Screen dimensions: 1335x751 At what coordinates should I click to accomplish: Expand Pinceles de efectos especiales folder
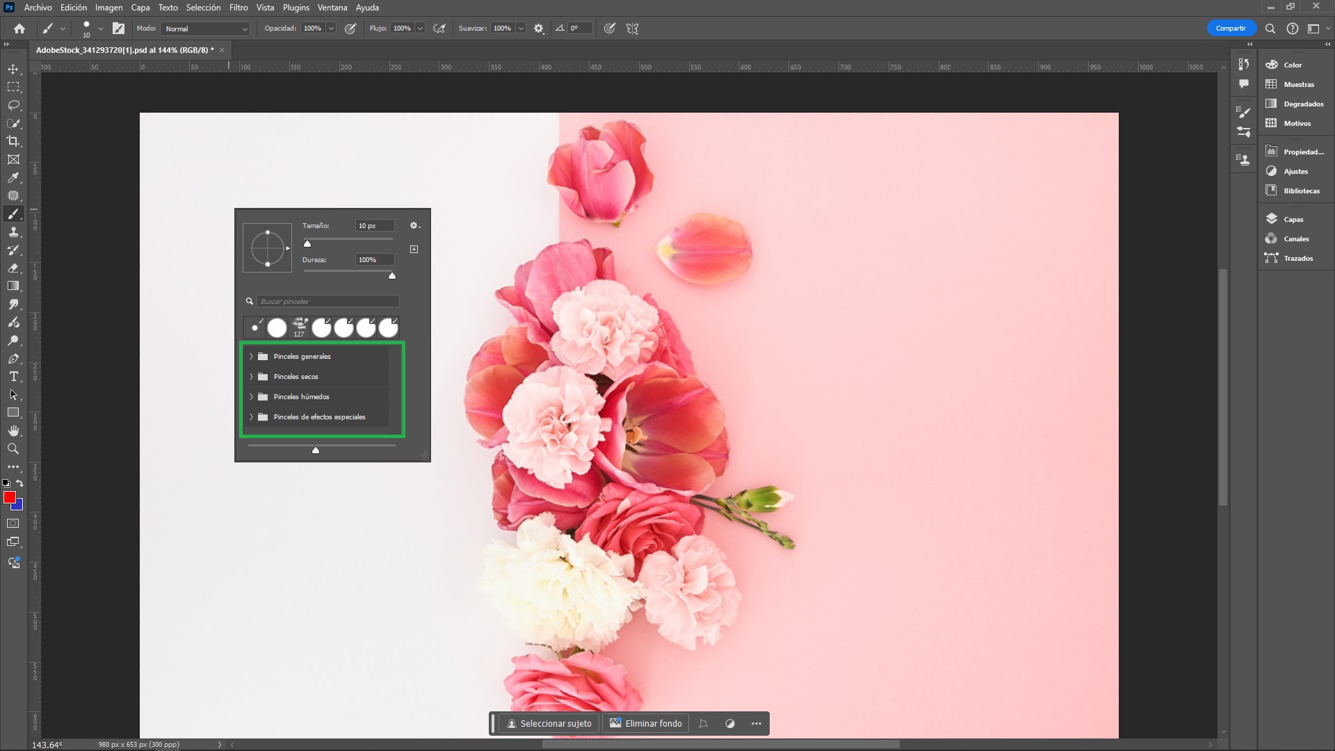(x=251, y=417)
